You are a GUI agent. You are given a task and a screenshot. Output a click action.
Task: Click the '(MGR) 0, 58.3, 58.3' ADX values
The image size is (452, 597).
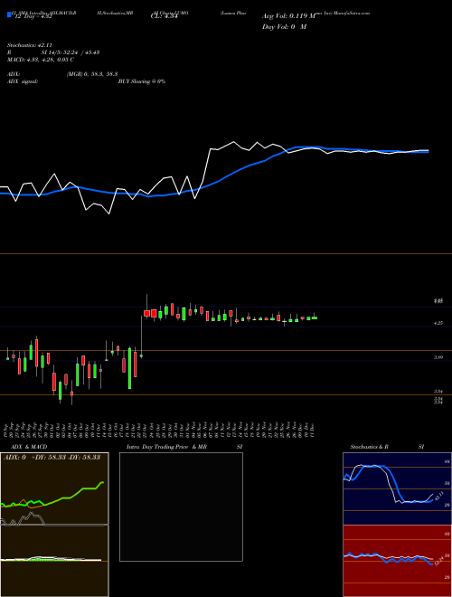92,74
